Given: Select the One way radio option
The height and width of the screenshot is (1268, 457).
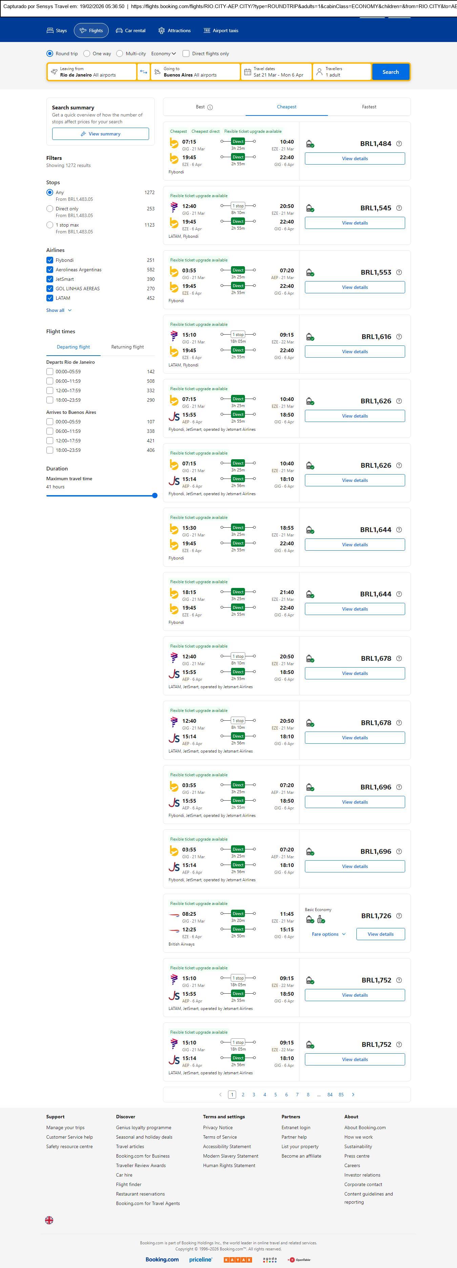Looking at the screenshot, I should tap(87, 54).
